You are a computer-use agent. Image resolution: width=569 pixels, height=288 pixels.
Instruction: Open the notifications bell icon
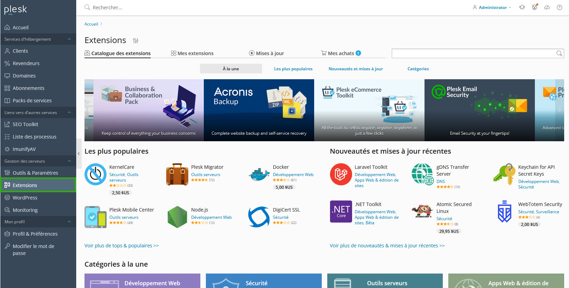pyautogui.click(x=522, y=7)
